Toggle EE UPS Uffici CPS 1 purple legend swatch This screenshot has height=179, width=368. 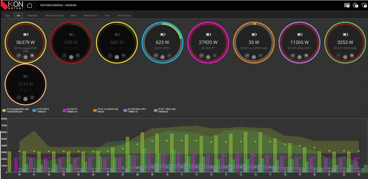[125, 110]
